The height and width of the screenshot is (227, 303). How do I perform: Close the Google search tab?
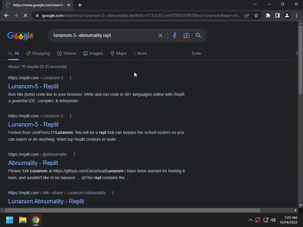tap(69, 5)
